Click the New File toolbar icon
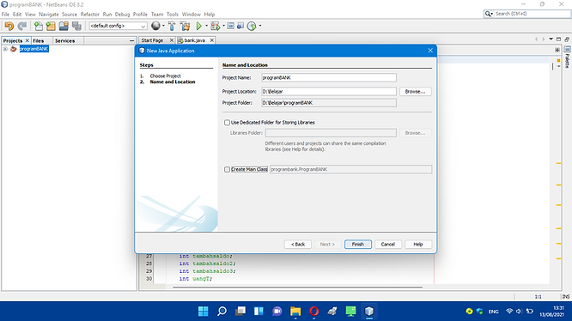Viewport: 572px width, 321px height. [38, 26]
